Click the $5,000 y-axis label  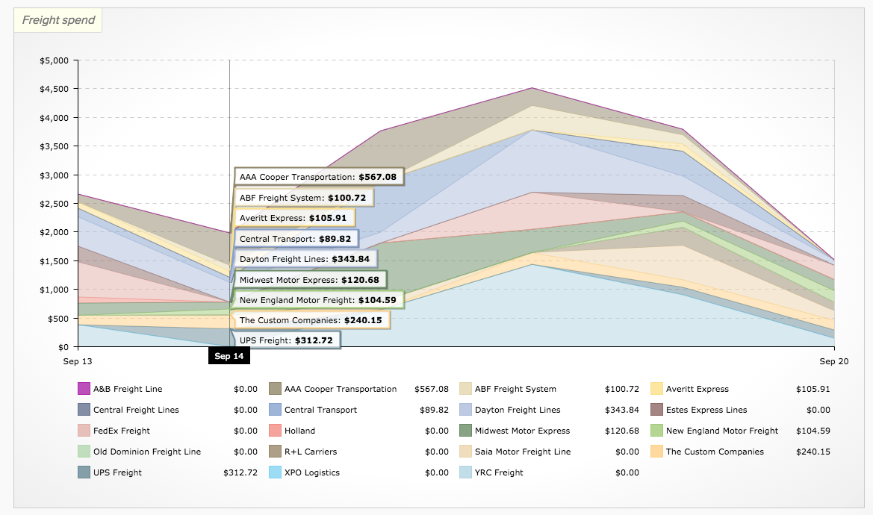(x=54, y=60)
